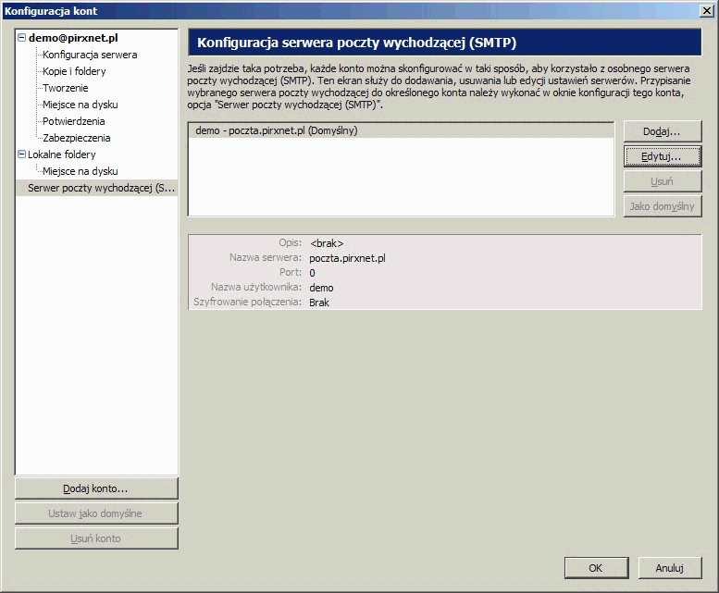
Task: Select Miejsce na dysku under demo account
Action: (x=80, y=105)
